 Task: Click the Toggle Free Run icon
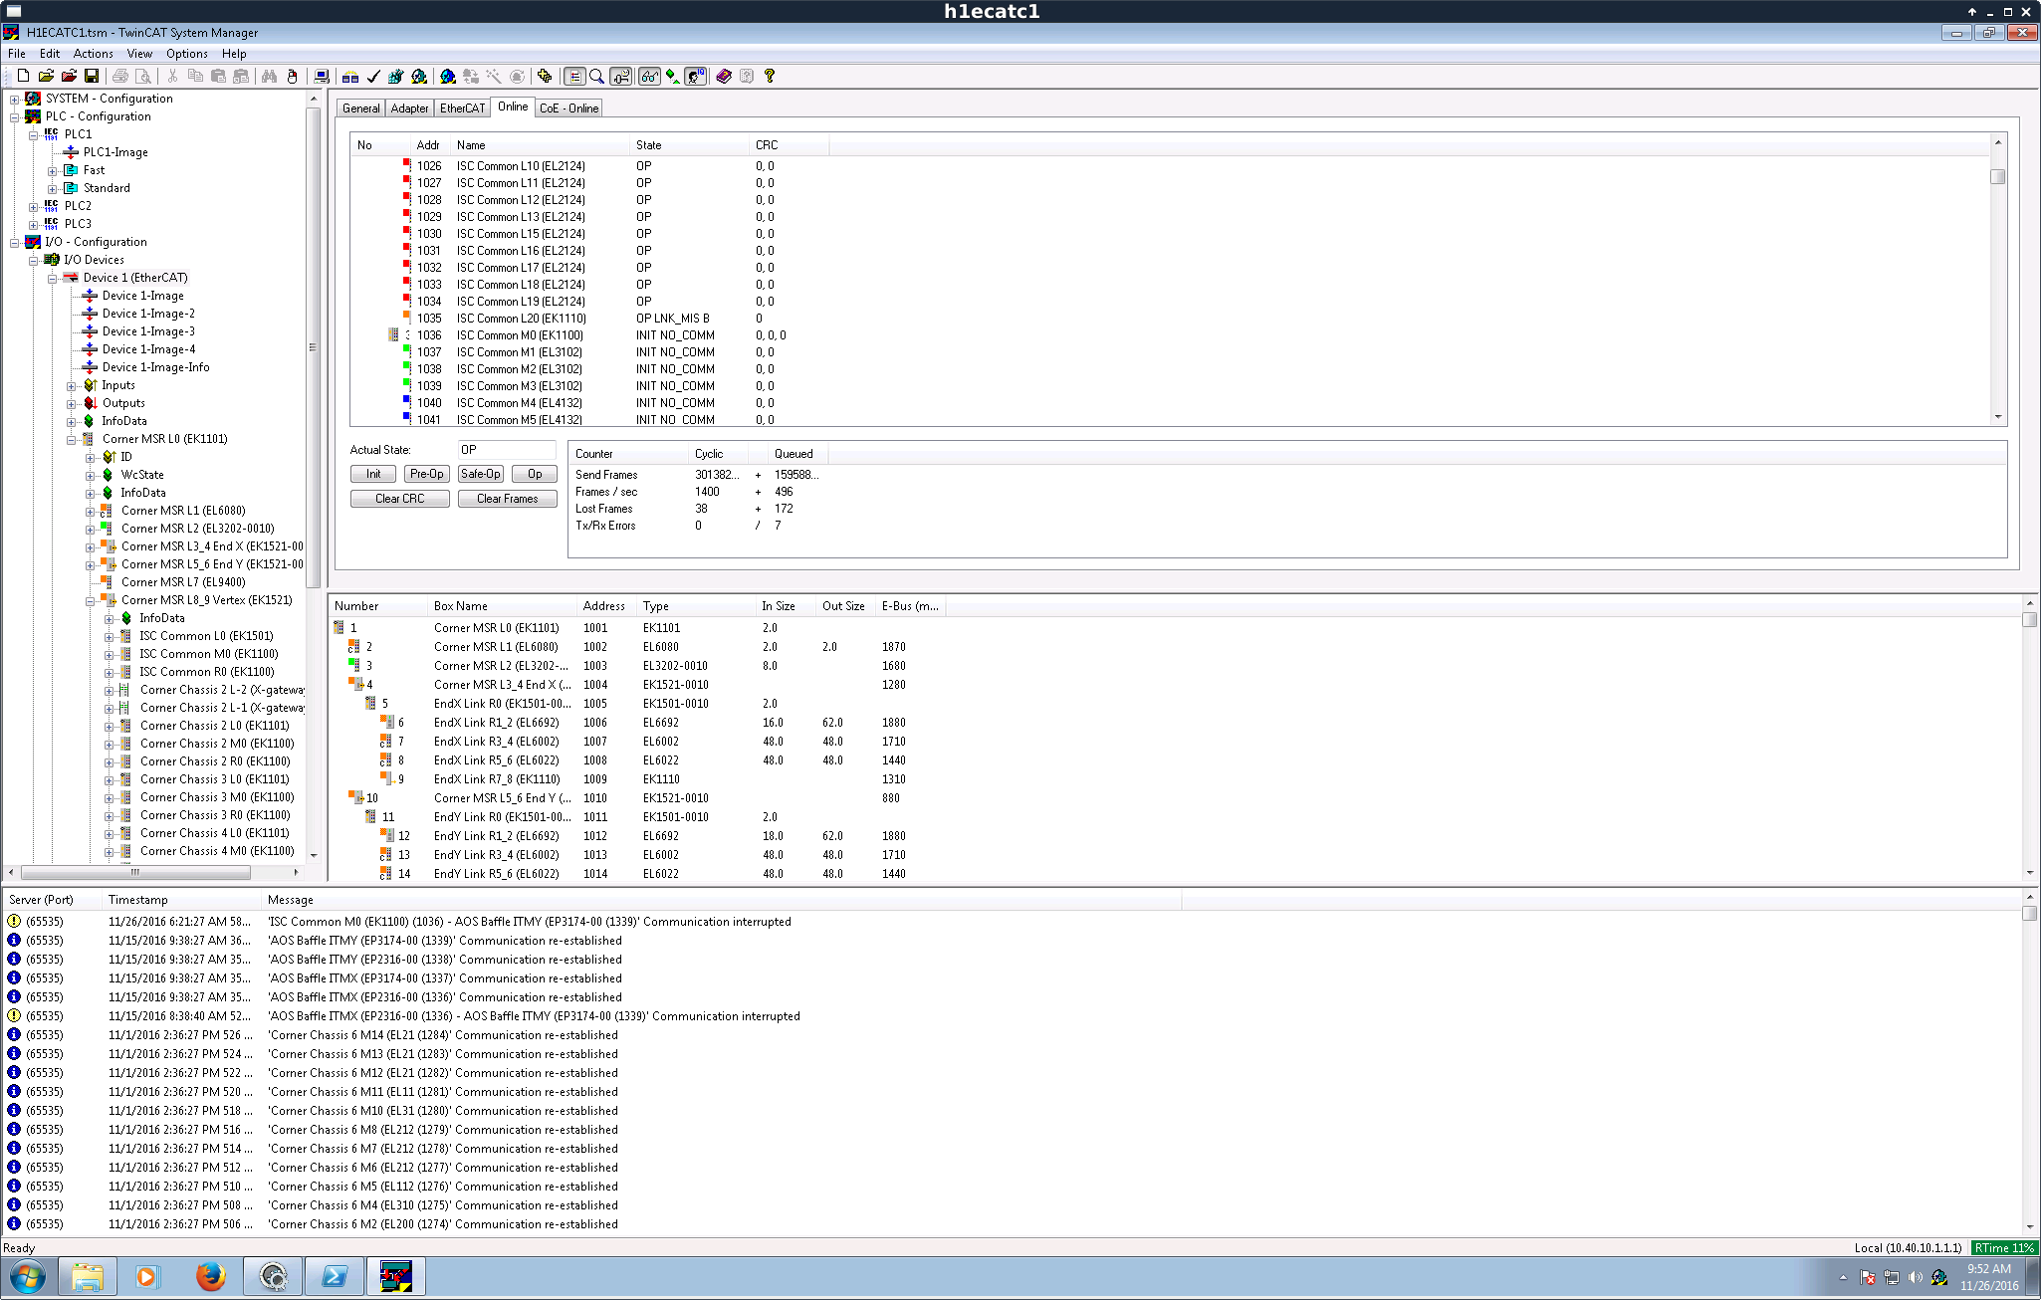tap(517, 76)
